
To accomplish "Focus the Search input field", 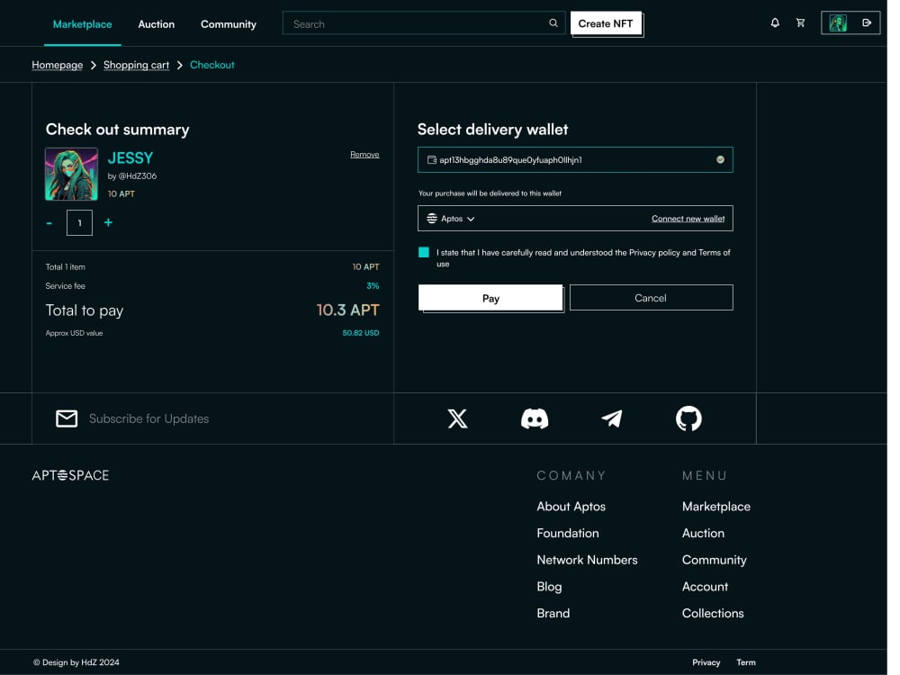I will (424, 23).
